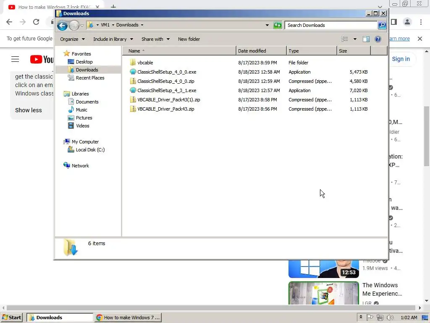Sort files by Date modified column
The width and height of the screenshot is (430, 323).
(261, 51)
